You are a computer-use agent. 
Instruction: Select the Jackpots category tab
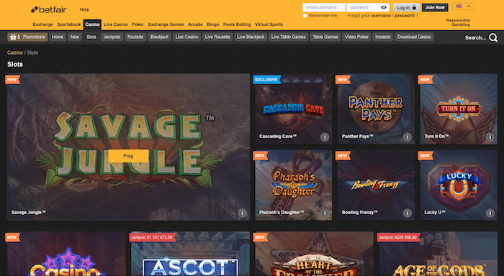coord(112,37)
